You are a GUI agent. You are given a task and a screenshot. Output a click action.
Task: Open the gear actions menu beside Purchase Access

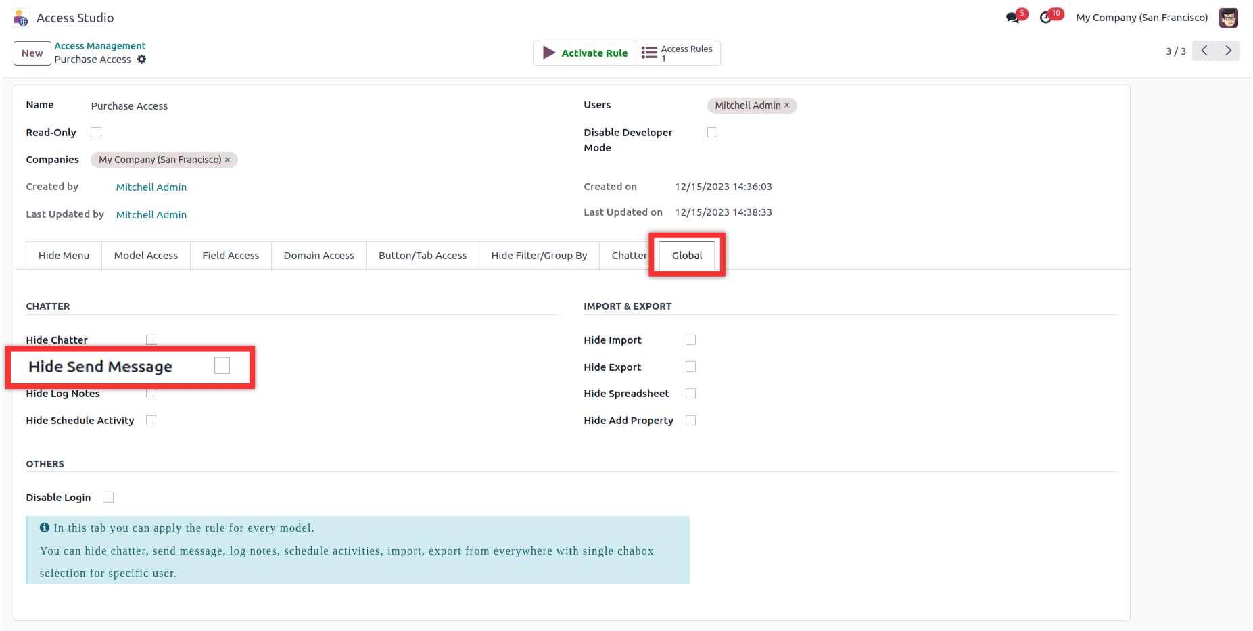click(x=141, y=60)
